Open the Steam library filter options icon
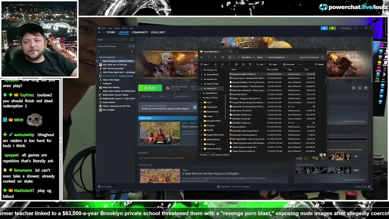 (x=132, y=52)
